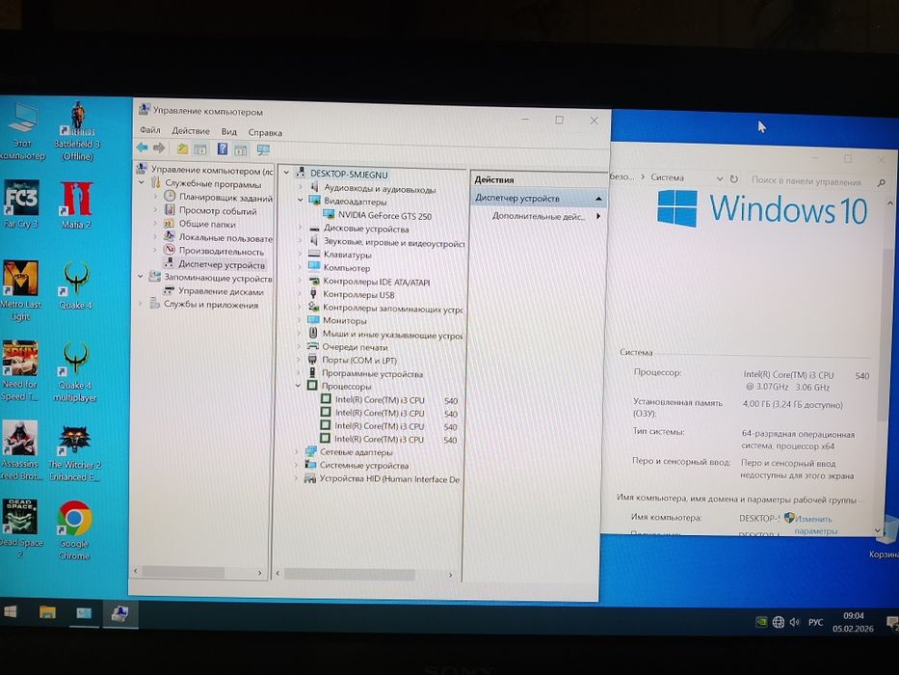Select Устройства HID category
The width and height of the screenshot is (899, 675).
point(390,478)
